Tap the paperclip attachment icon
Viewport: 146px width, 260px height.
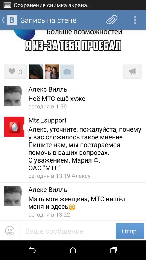coord(112,20)
